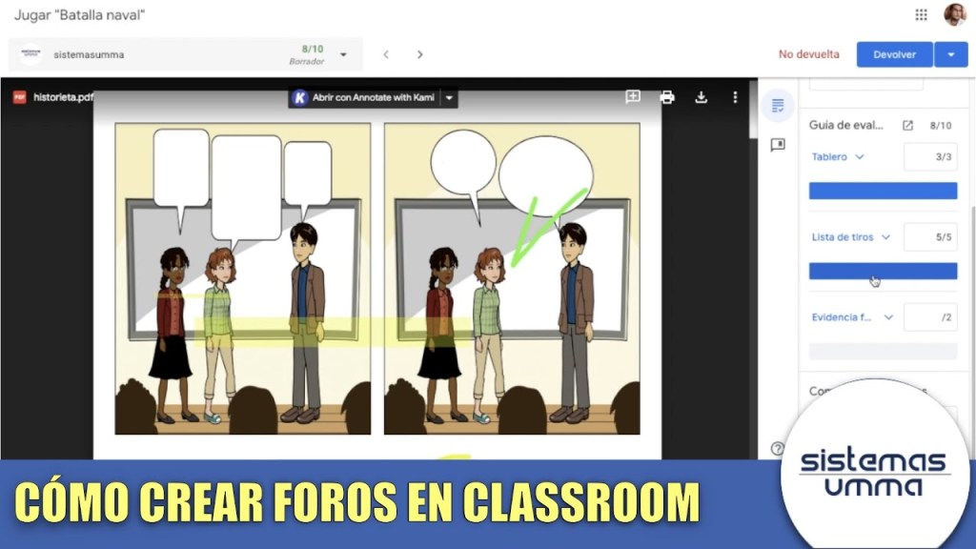Image resolution: width=976 pixels, height=549 pixels.
Task: Click the Devolver button
Action: (894, 54)
